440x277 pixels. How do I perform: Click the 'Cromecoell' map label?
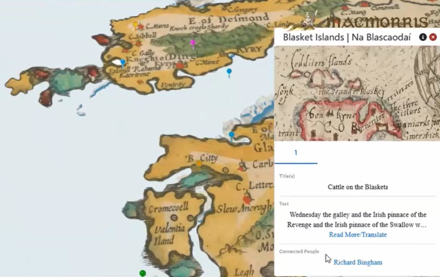coord(168,209)
